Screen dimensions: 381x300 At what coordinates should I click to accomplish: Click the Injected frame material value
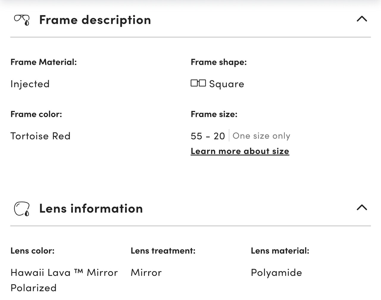(30, 84)
